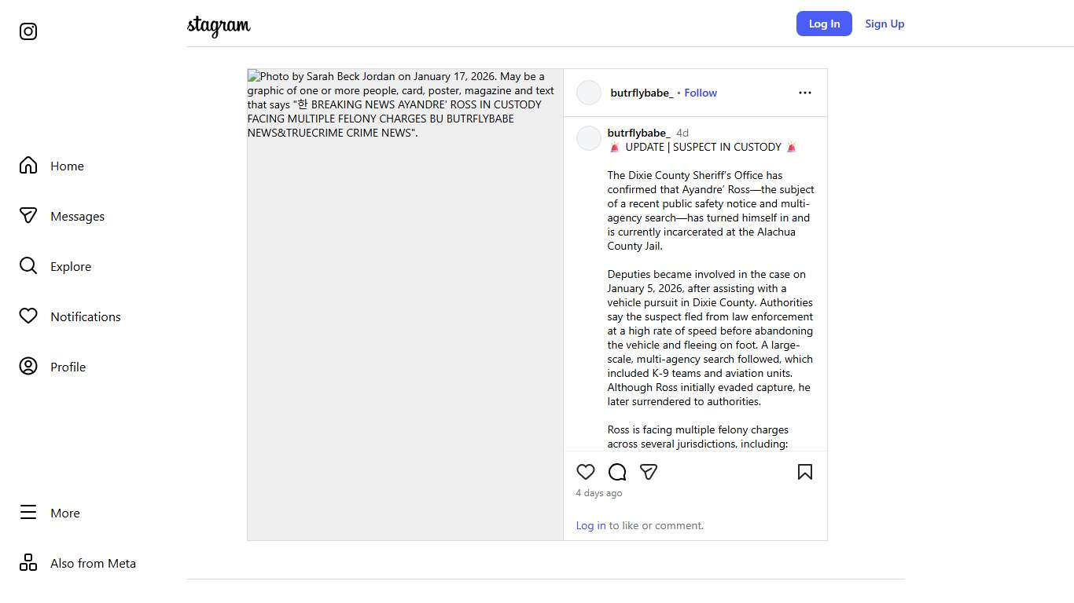Click the post image placeholder
Viewport: 1074px width, 603px height.
tap(405, 314)
